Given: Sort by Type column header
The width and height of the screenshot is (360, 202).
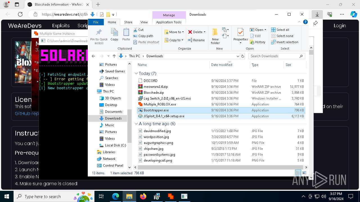Looking at the screenshot, I should point(267,65).
